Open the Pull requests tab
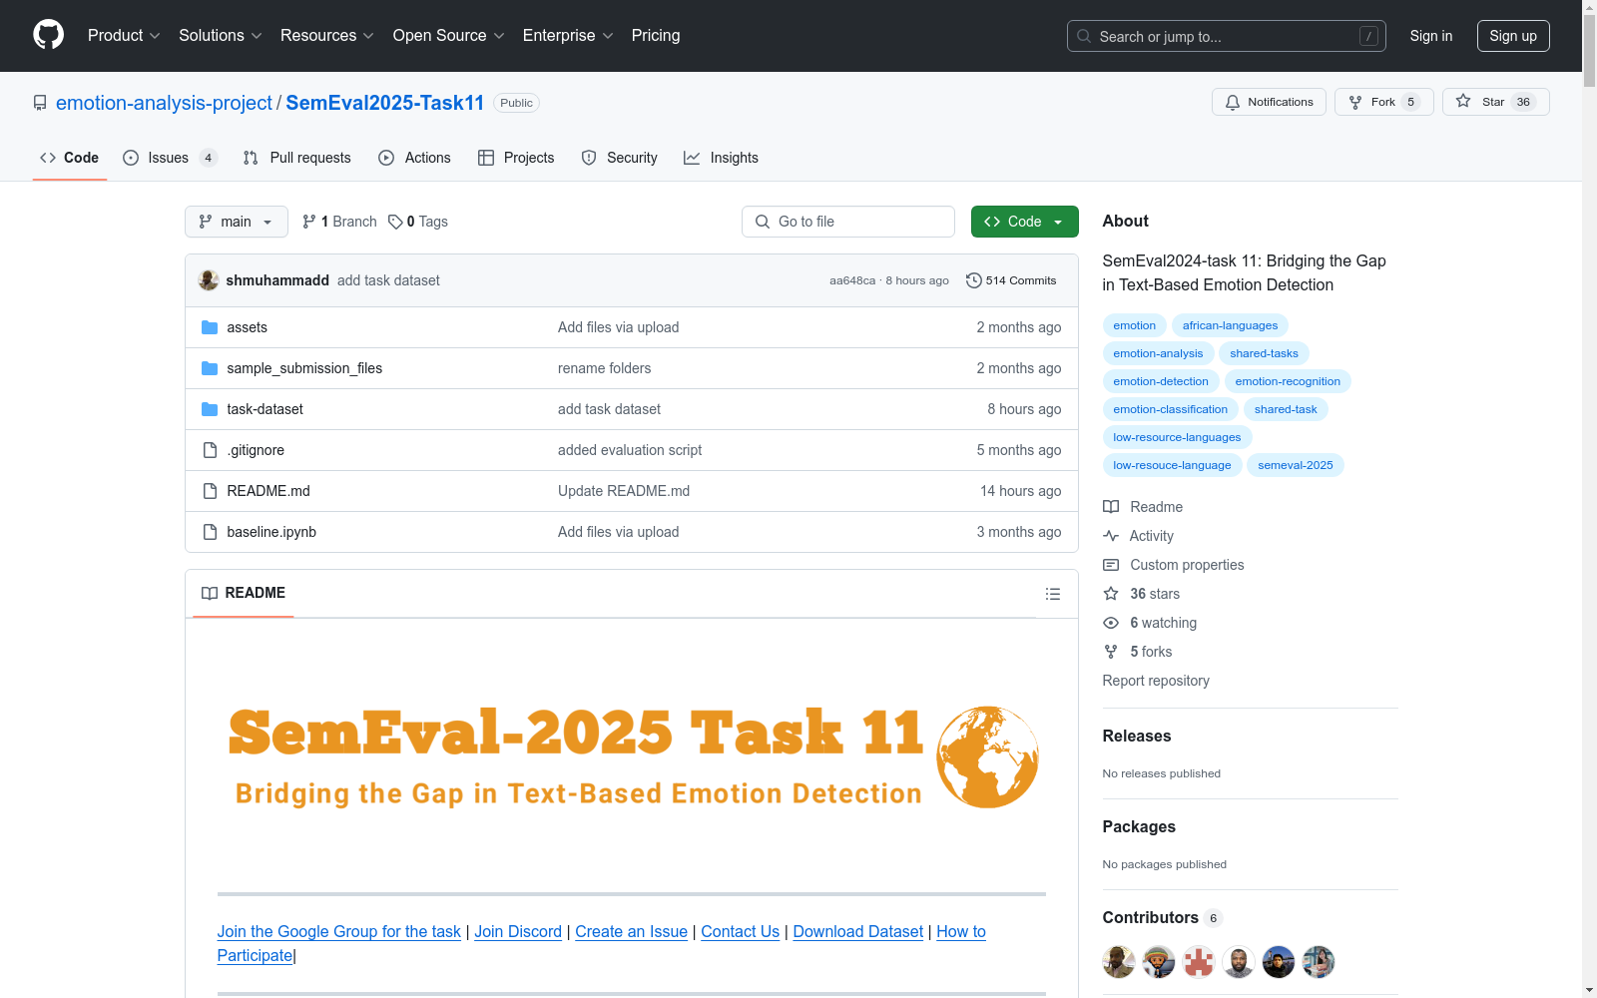The height and width of the screenshot is (998, 1597). tap(297, 158)
